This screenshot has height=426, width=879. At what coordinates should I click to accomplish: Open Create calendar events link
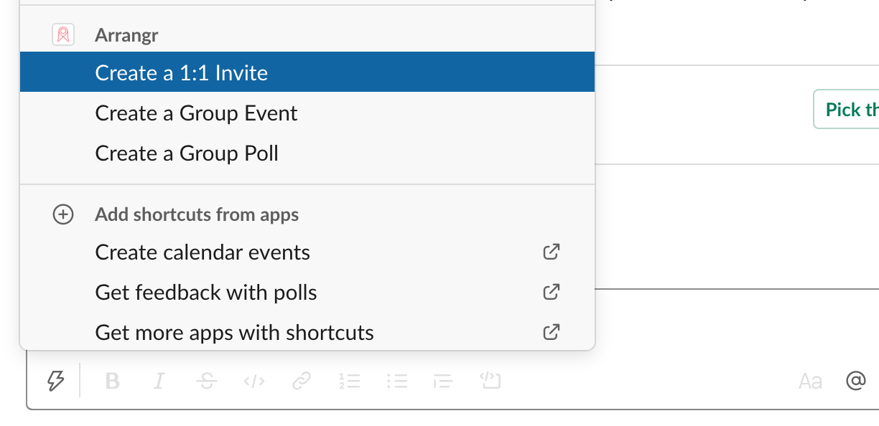tap(203, 252)
